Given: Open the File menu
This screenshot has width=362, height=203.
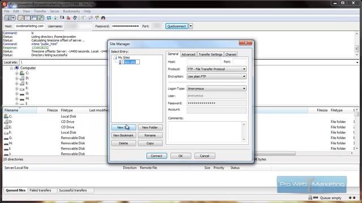Looking at the screenshot, I should (7, 11).
